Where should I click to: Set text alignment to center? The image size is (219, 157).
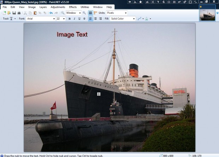pyautogui.click(x=95, y=19)
